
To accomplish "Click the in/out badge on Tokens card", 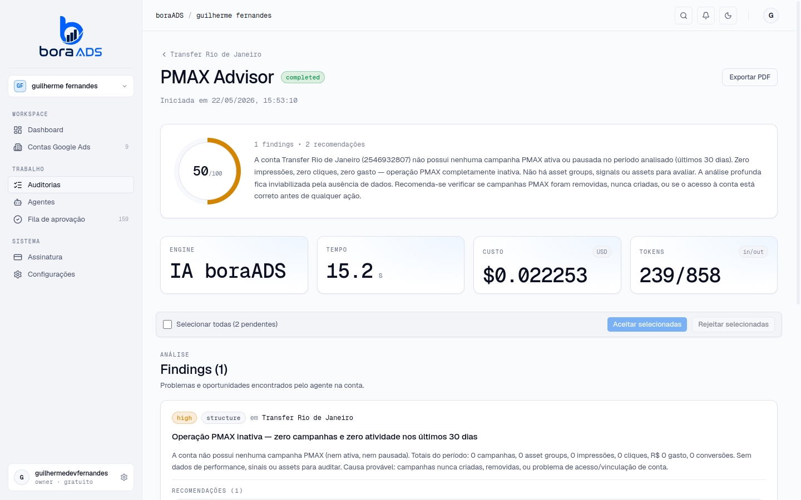I will 753,252.
